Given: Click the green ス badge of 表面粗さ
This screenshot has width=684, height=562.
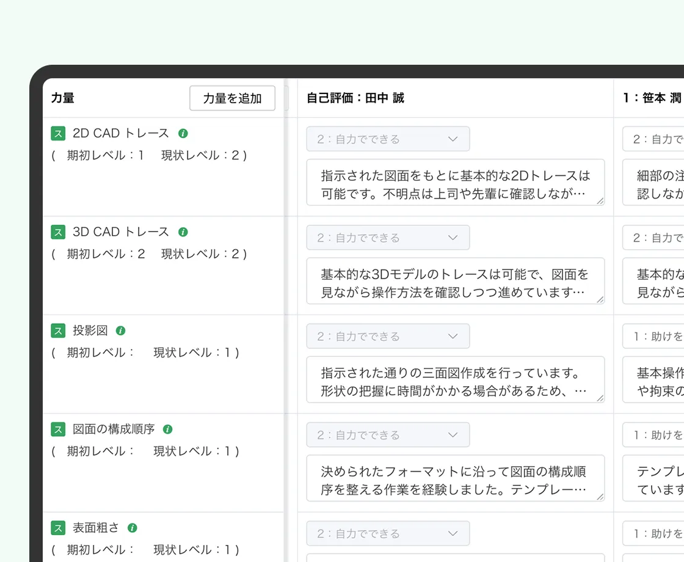Looking at the screenshot, I should tap(58, 528).
